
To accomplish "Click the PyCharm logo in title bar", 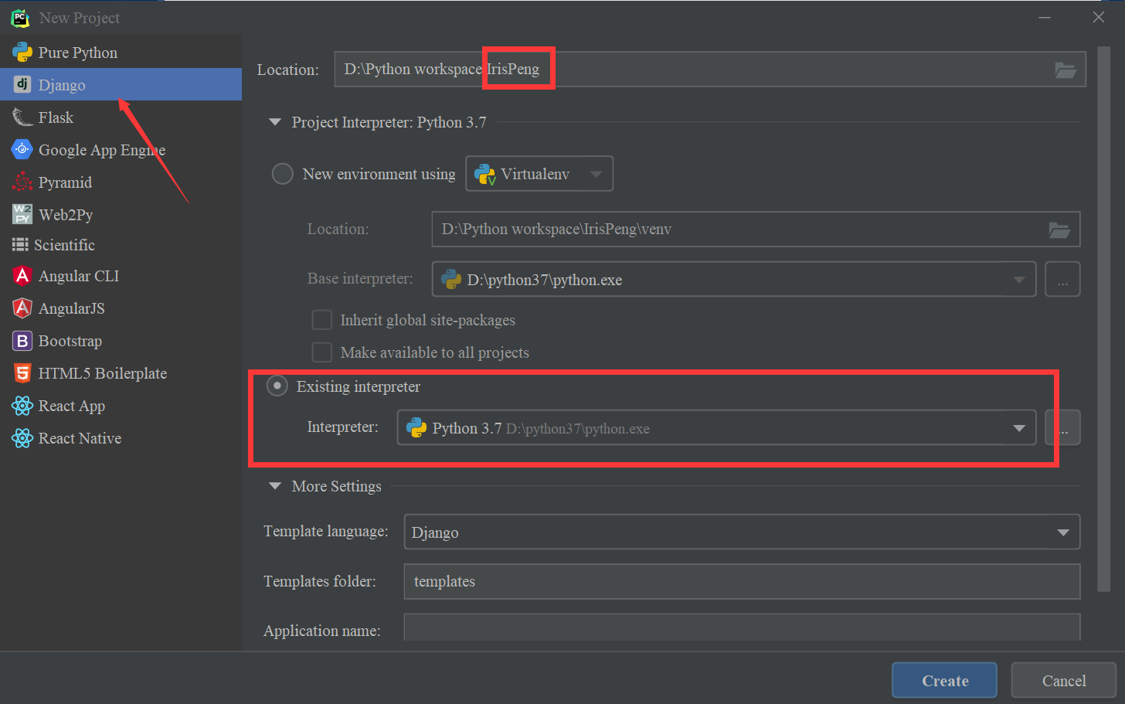I will 20,17.
